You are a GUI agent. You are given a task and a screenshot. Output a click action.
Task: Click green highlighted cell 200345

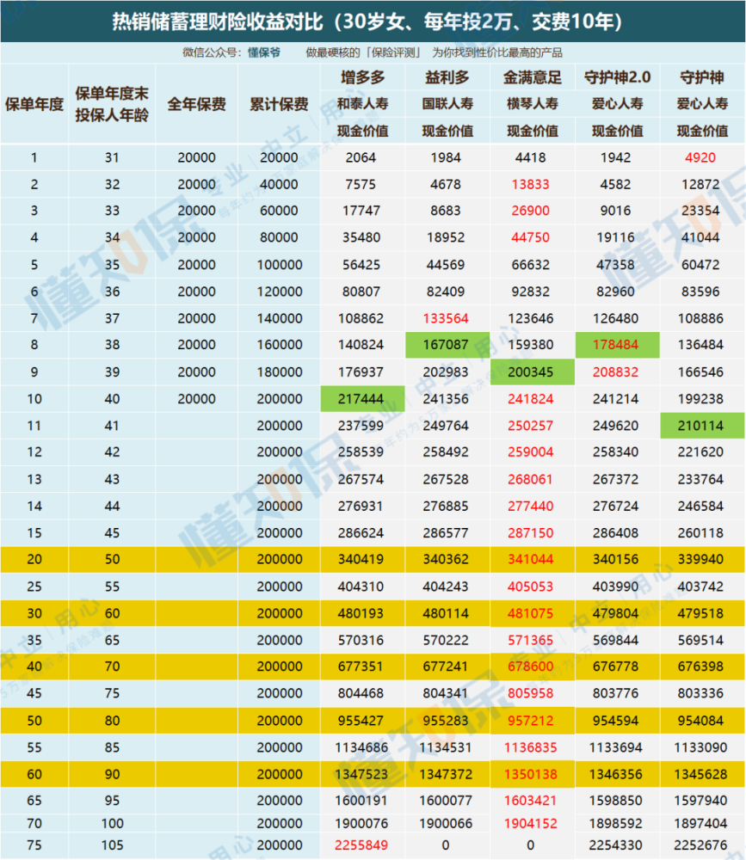click(533, 372)
